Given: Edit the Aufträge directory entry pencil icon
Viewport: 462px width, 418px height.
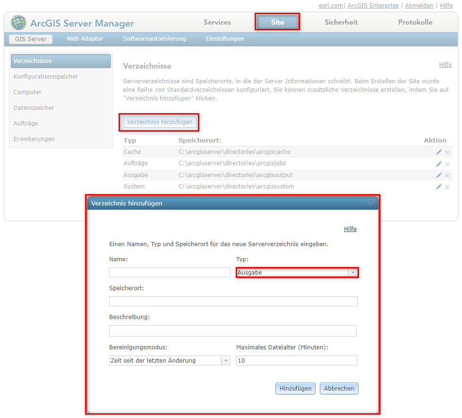Looking at the screenshot, I should [x=439, y=164].
